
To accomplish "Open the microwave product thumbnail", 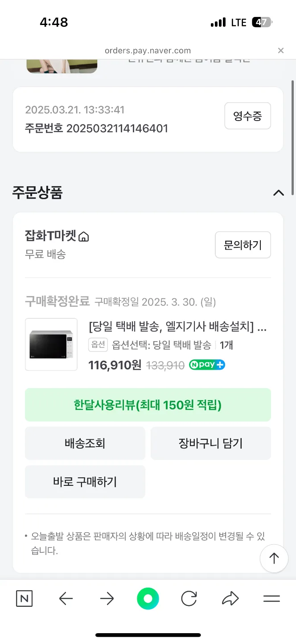I will tap(51, 344).
